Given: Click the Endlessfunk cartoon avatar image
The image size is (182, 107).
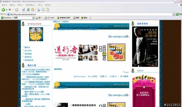Looking at the screenshot, I should point(36,34).
